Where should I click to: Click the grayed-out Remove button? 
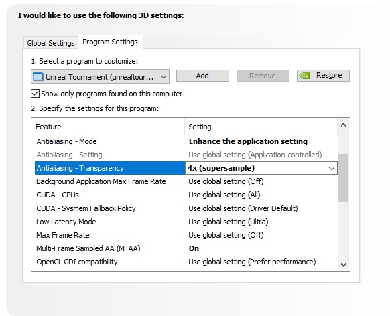[263, 76]
